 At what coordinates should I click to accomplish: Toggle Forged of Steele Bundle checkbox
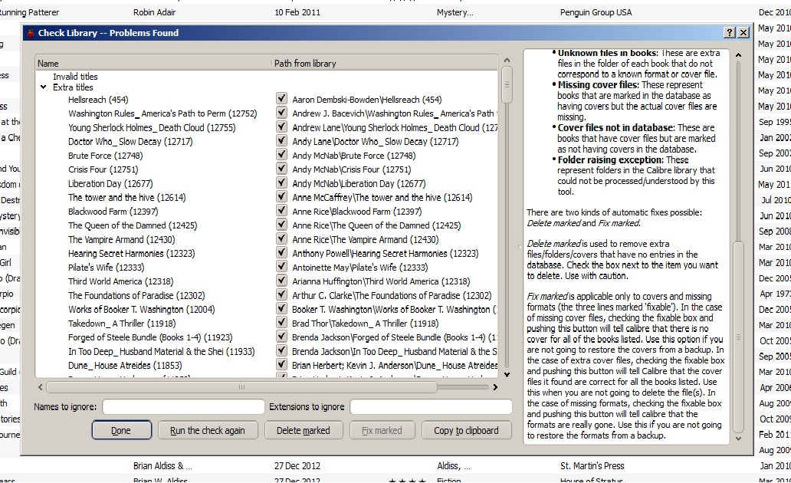point(281,337)
